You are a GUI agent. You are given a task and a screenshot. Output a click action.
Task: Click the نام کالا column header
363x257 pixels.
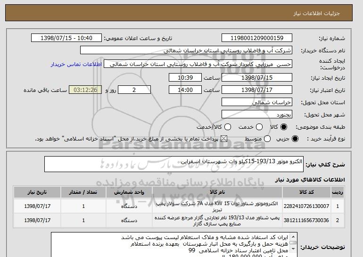pyautogui.click(x=217, y=192)
